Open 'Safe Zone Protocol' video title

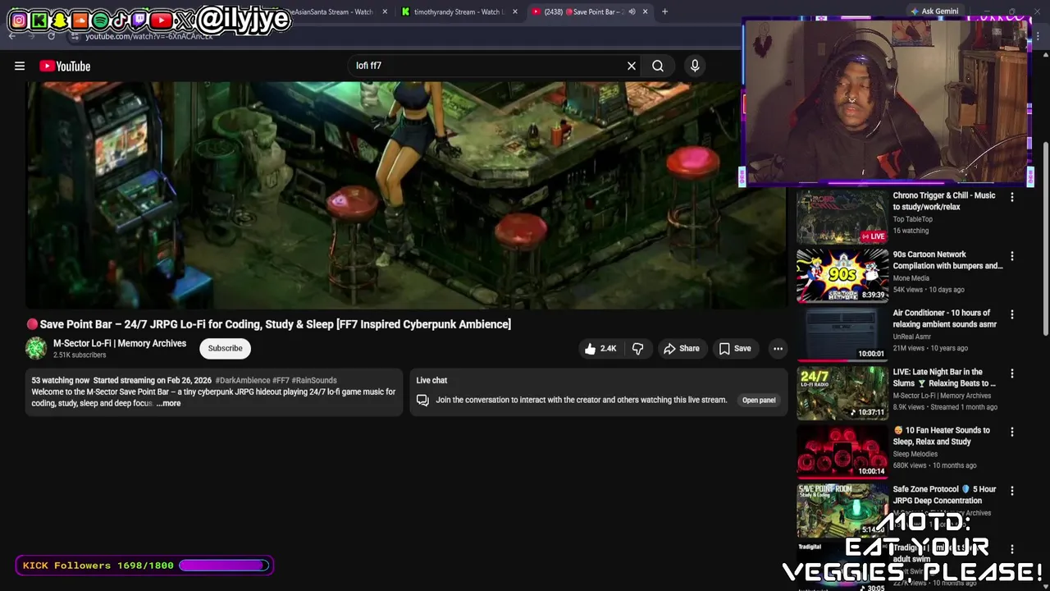click(944, 495)
